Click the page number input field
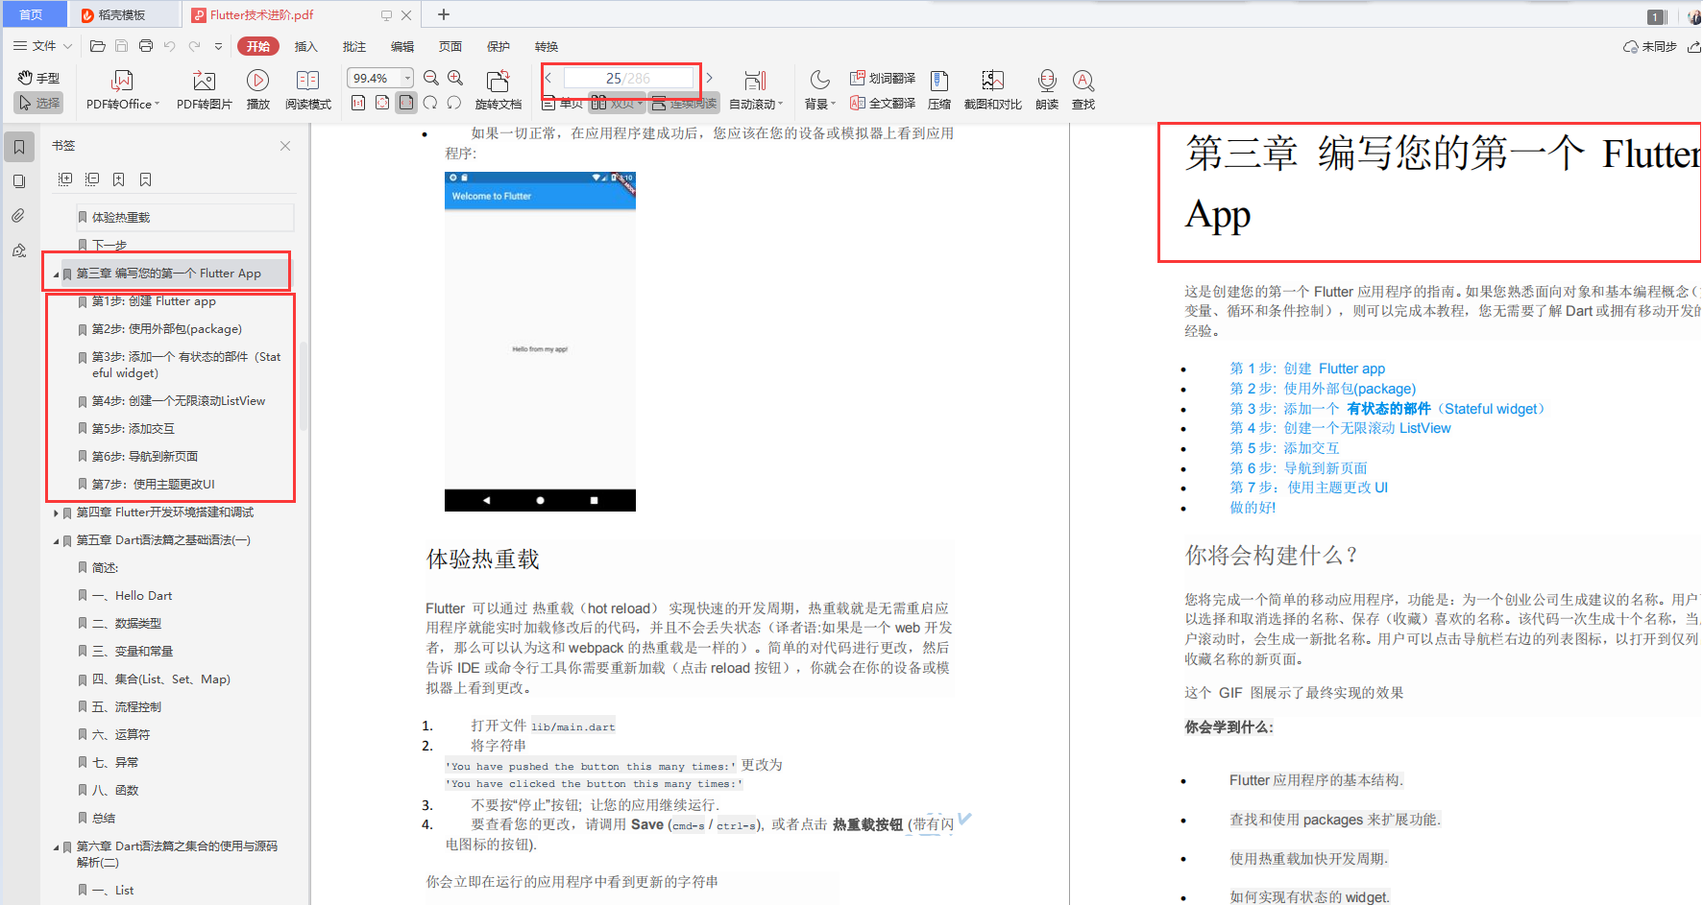Viewport: 1703px width, 905px height. [x=628, y=78]
